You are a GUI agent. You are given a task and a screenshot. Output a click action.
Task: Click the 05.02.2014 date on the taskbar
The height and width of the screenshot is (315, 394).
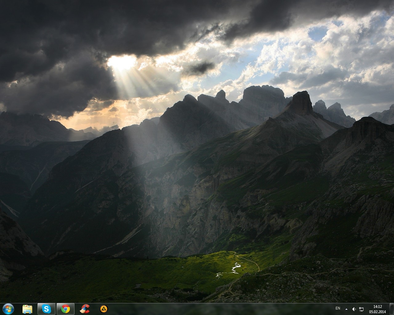[377, 312]
